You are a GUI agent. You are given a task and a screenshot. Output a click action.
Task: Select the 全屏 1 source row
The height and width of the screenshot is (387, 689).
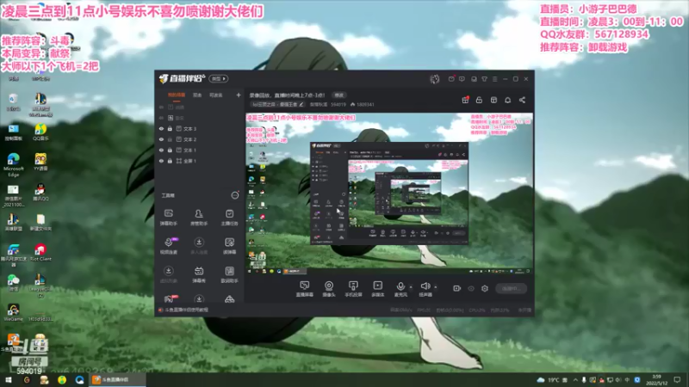tap(200, 161)
